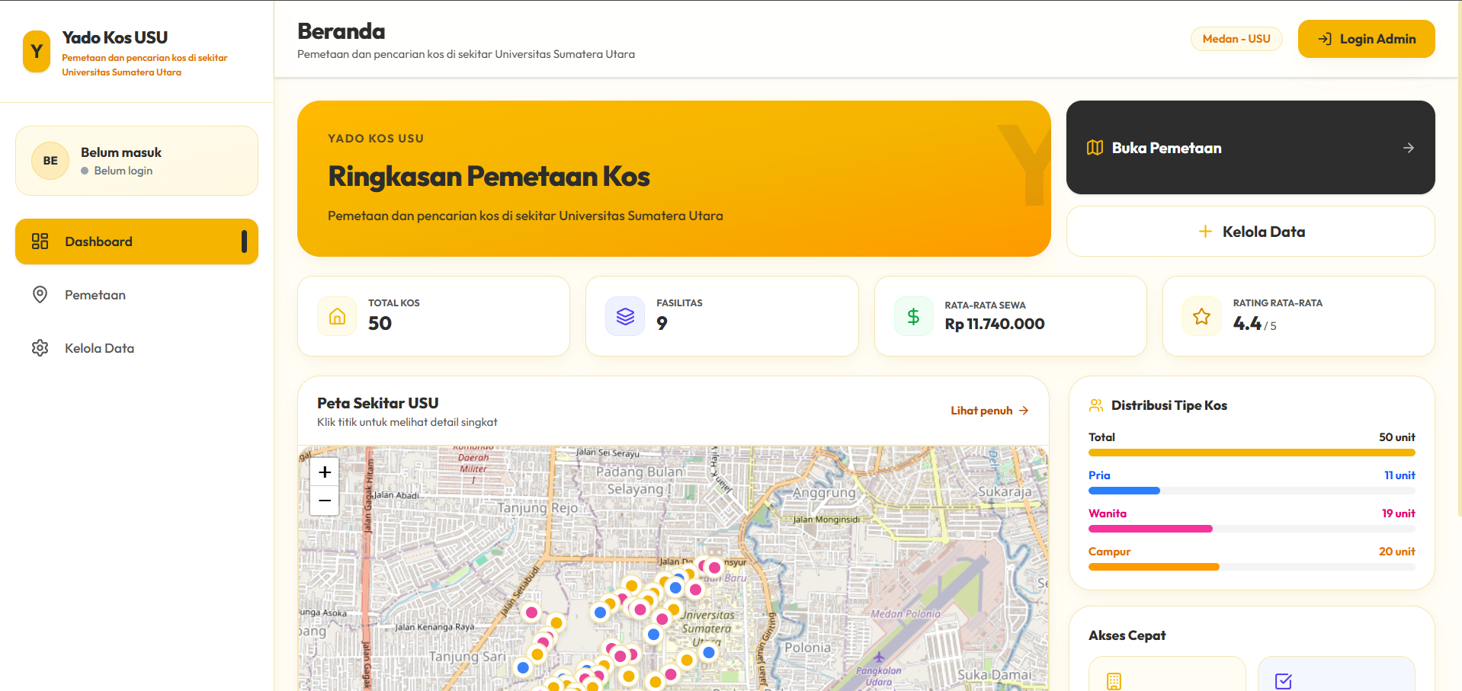Click the map icon beside Buka Pemetaan
This screenshot has width=1462, height=691.
pyautogui.click(x=1095, y=148)
